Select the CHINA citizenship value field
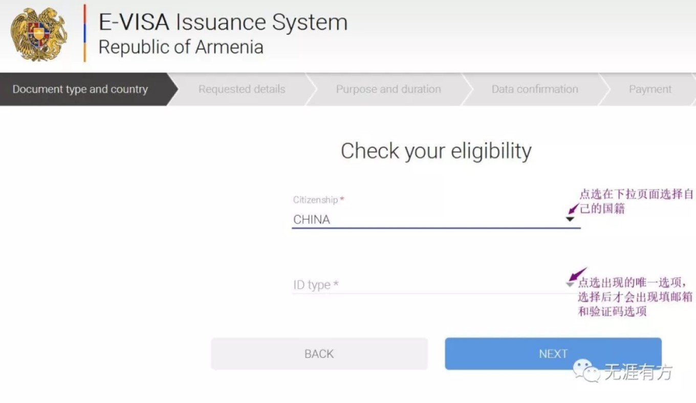Image resolution: width=696 pixels, height=403 pixels. pyautogui.click(x=436, y=219)
